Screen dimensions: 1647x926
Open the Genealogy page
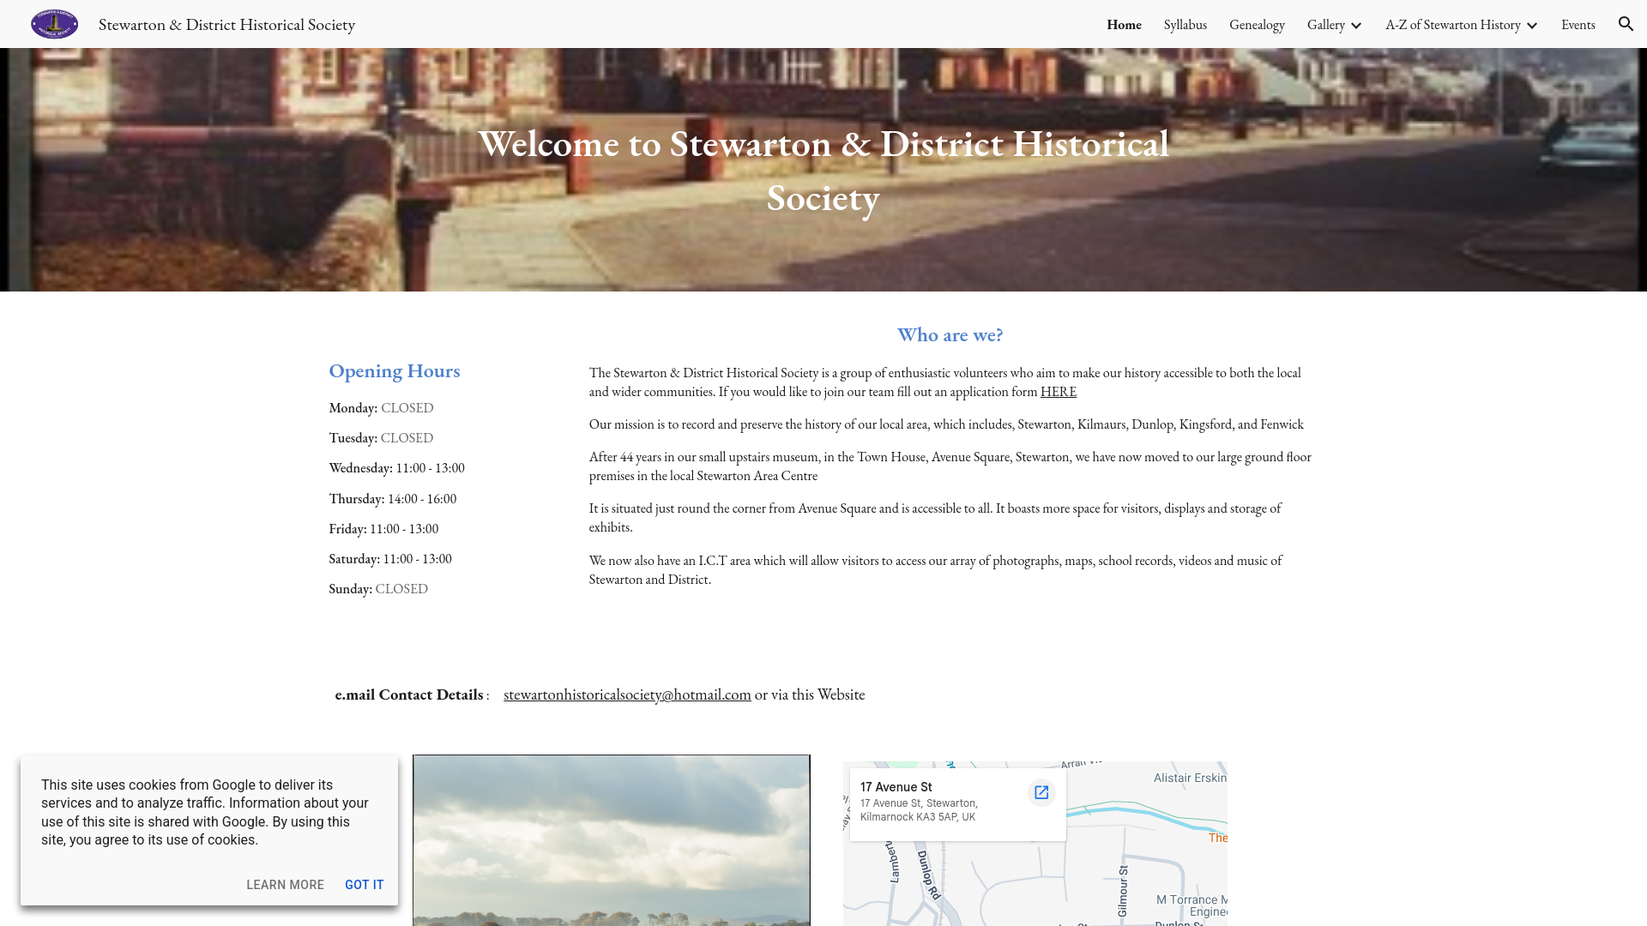(1257, 25)
